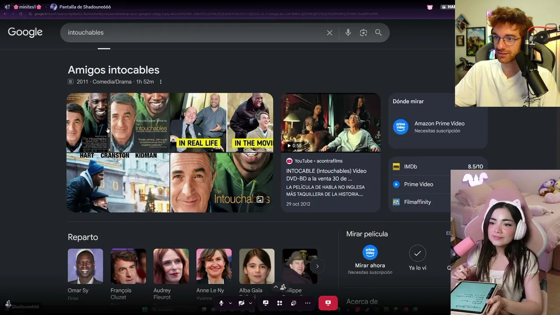Mute the microphone in the call bar
The height and width of the screenshot is (315, 560).
pos(221,303)
